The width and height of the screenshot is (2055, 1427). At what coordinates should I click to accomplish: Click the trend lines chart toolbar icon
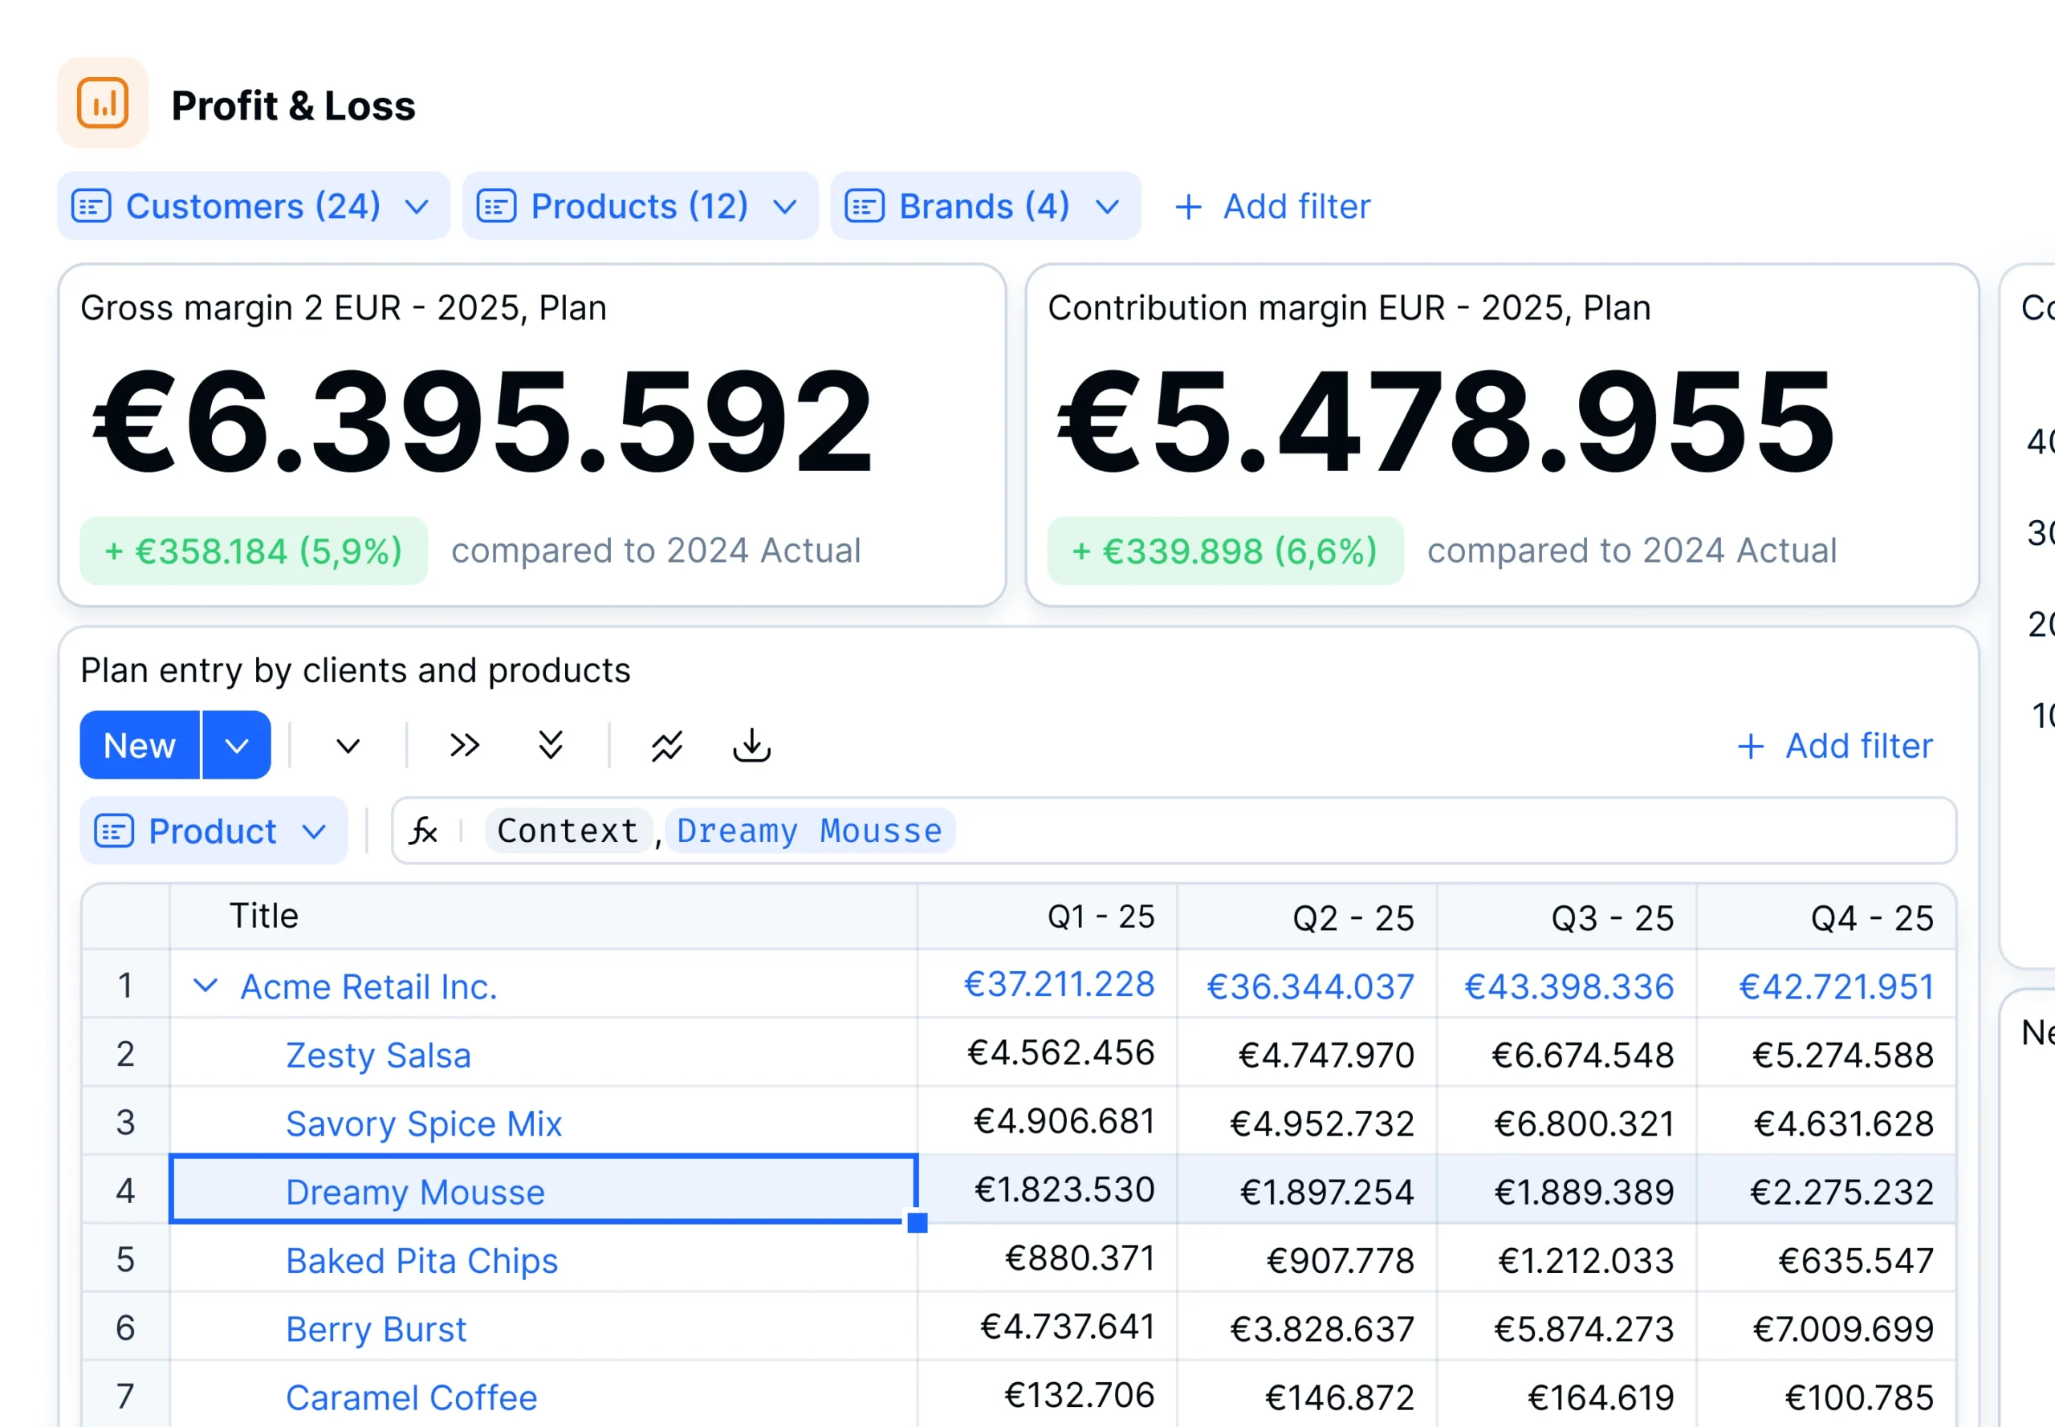coord(667,746)
